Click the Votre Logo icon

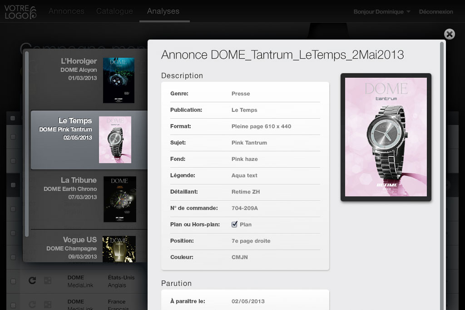(x=20, y=12)
